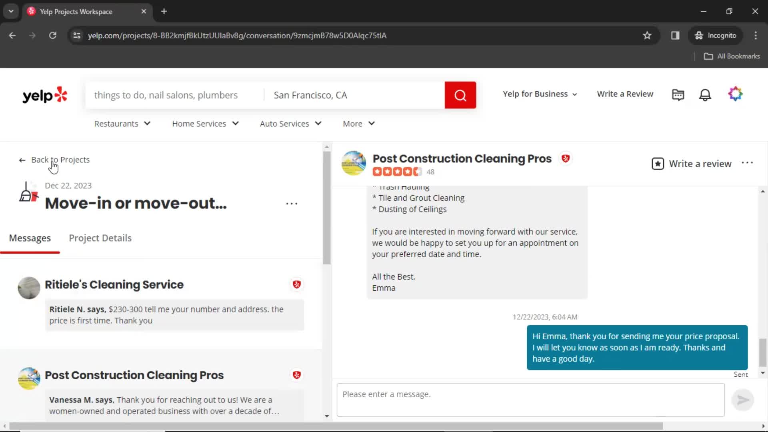Viewport: 768px width, 432px height.
Task: Switch to the Project Details tab
Action: pos(100,238)
